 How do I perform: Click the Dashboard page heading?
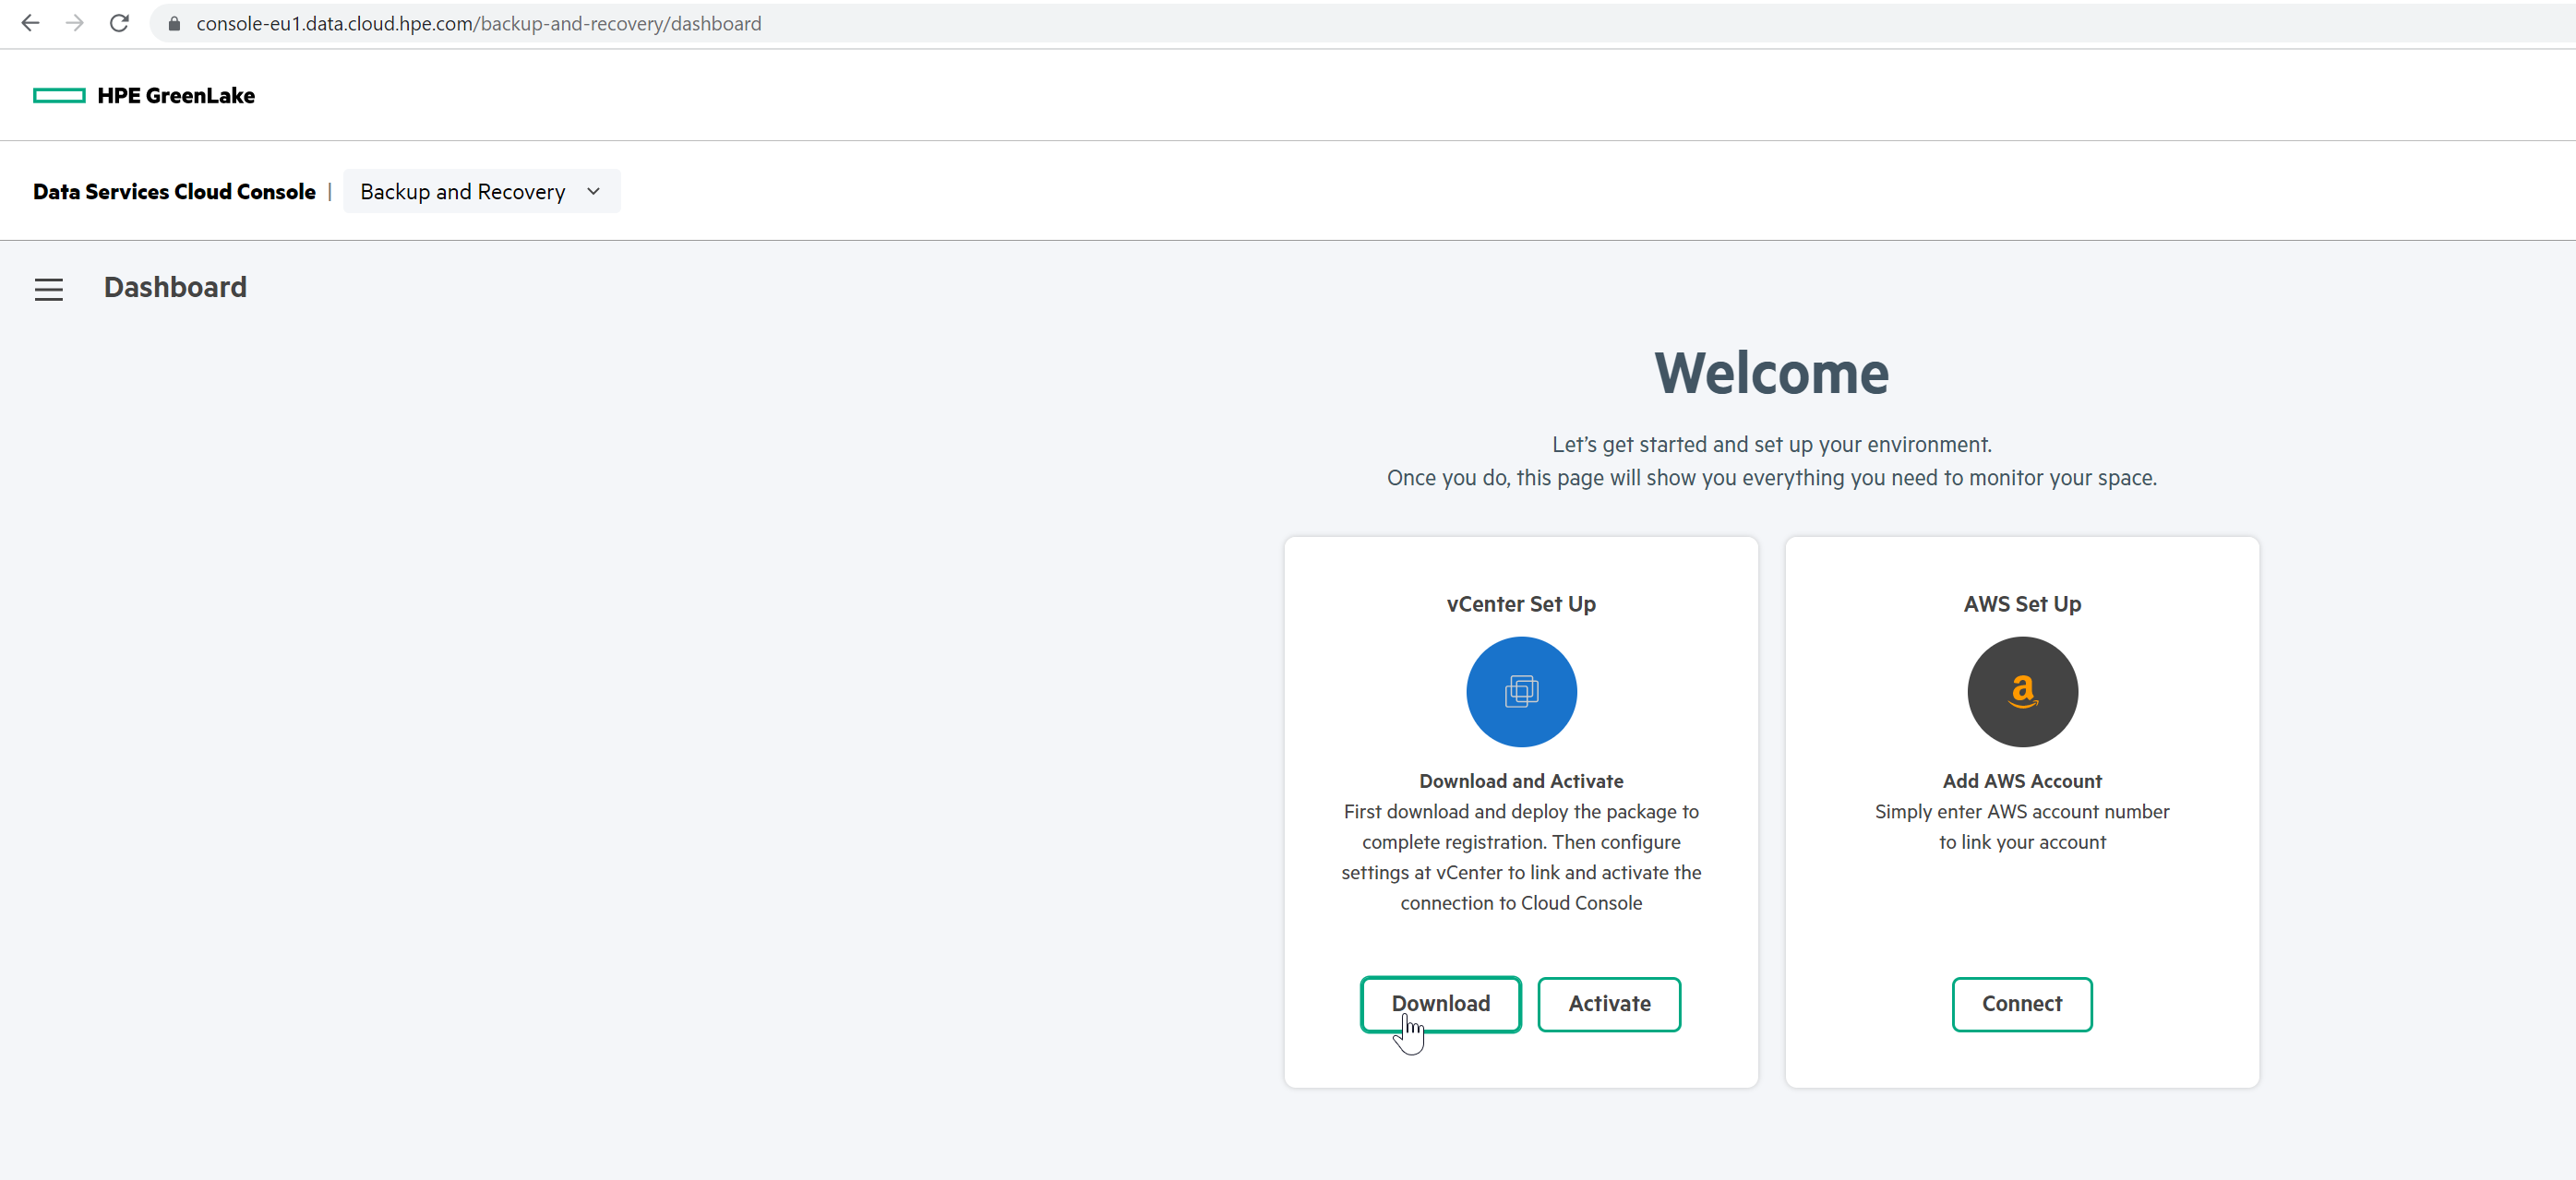pyautogui.click(x=175, y=287)
